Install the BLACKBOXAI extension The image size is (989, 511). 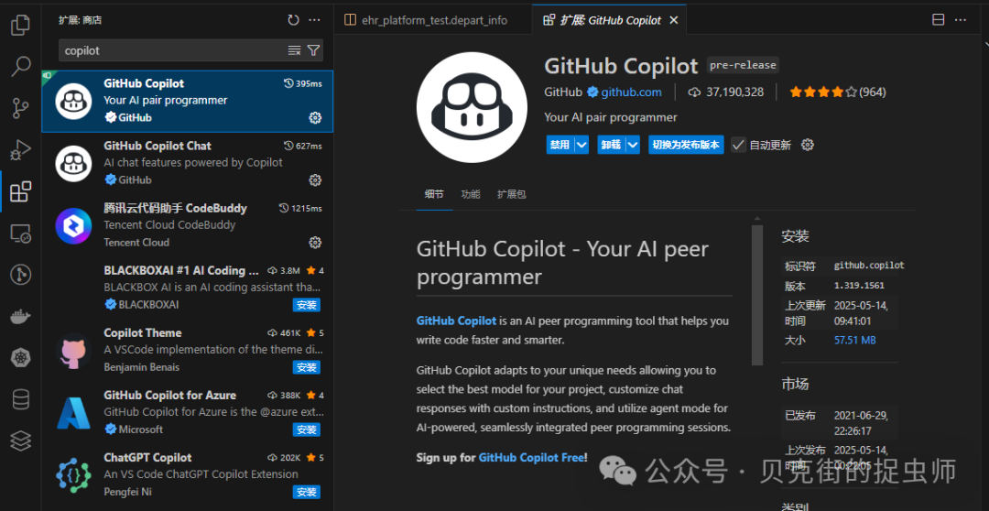(307, 305)
